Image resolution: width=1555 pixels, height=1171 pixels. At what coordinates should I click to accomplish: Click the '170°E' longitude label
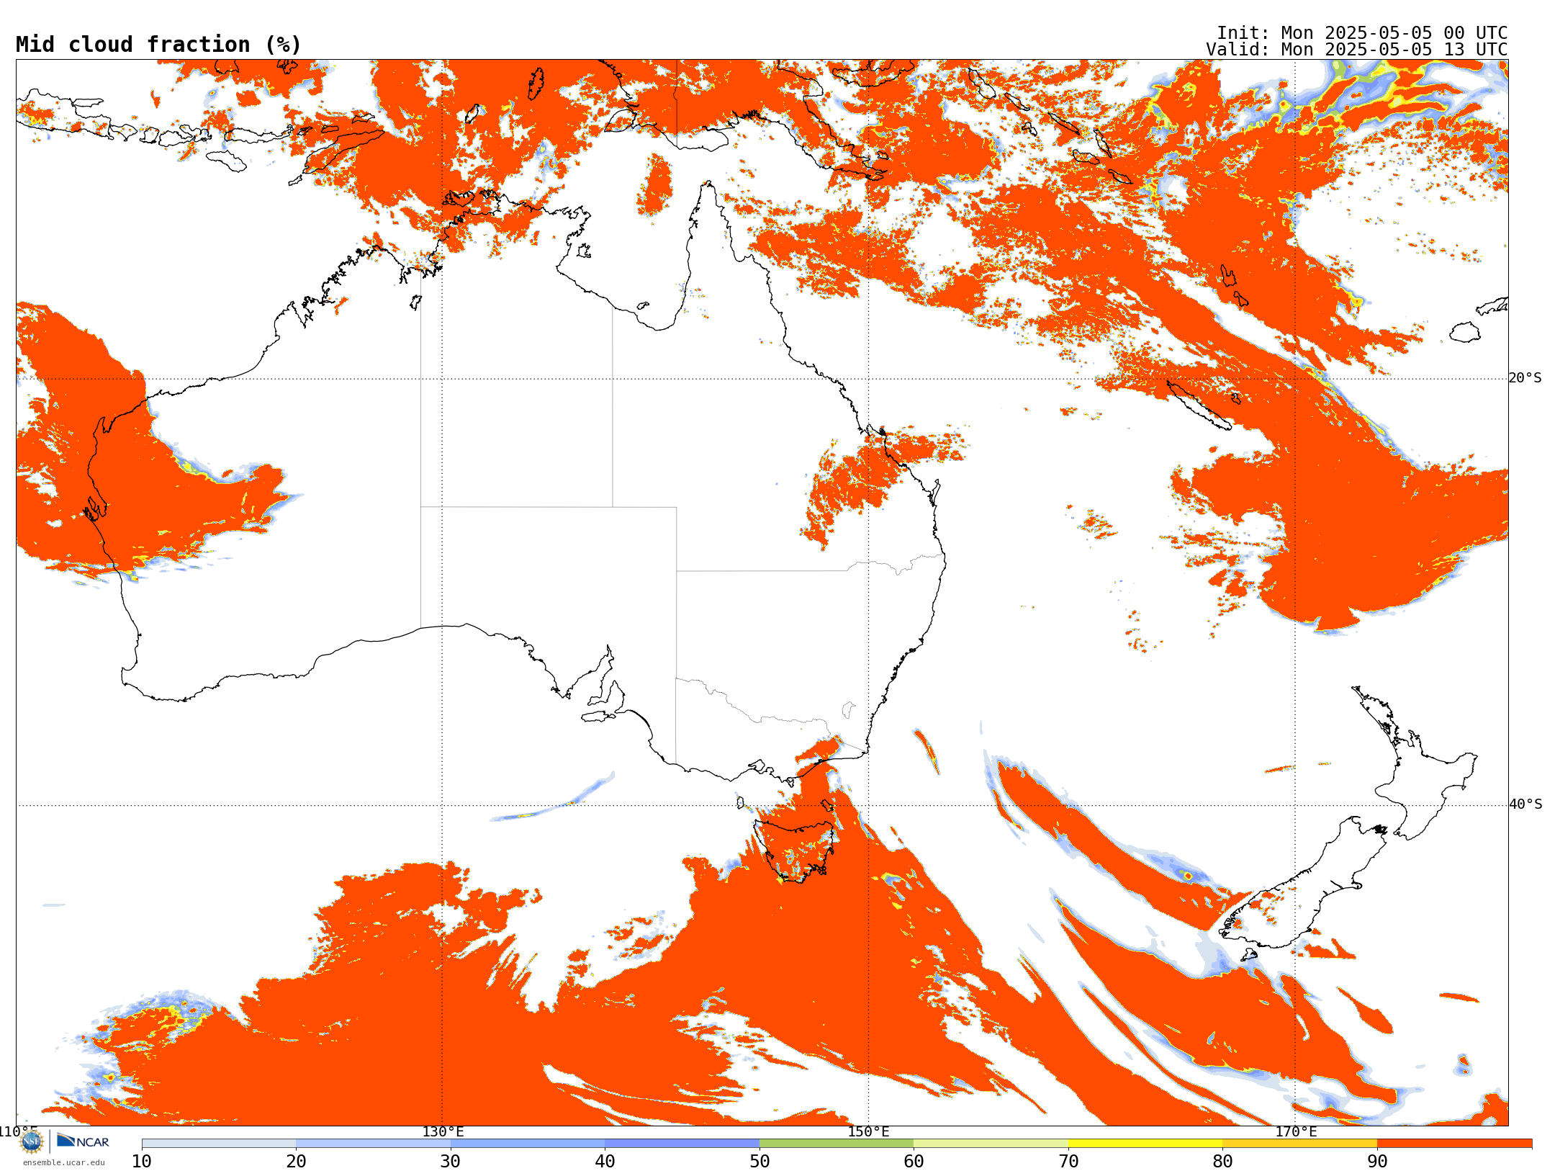tap(1296, 1131)
